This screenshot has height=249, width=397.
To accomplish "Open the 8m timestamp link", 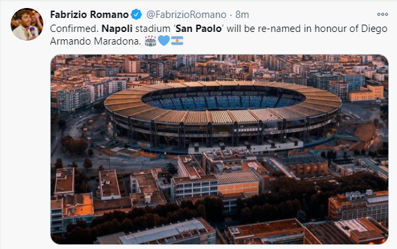I will pyautogui.click(x=242, y=15).
